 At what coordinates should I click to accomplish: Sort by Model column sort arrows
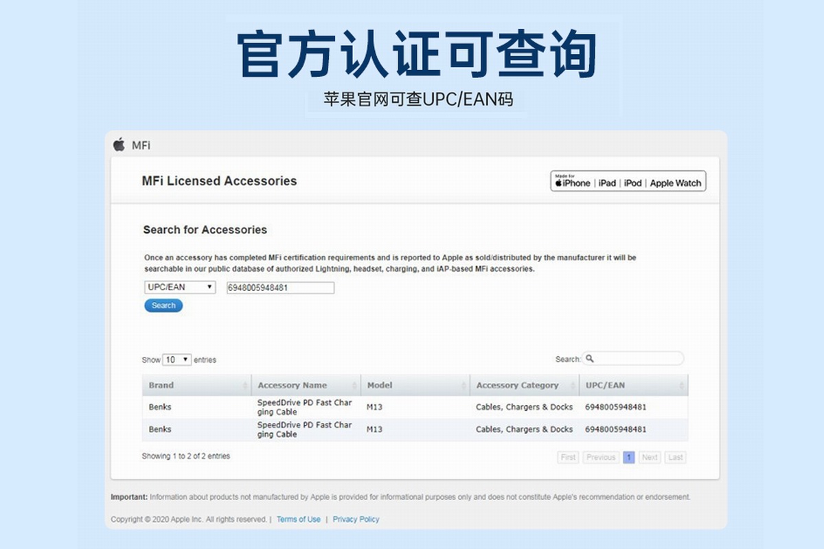tap(463, 386)
